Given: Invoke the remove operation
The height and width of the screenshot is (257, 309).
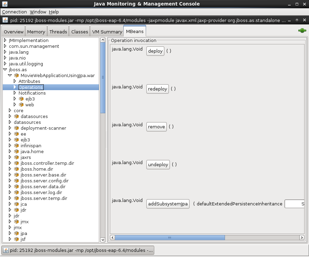Looking at the screenshot, I should click(x=156, y=127).
